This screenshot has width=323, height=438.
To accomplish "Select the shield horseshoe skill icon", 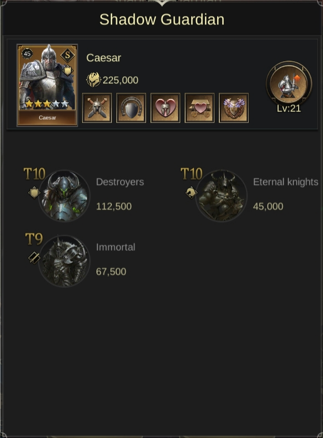I will [x=131, y=108].
